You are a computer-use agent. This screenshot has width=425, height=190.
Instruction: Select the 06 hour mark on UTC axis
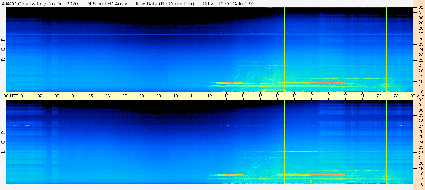(108, 96)
